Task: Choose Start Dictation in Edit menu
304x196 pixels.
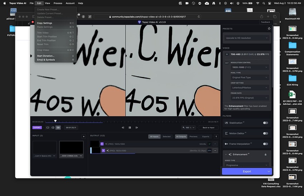Action: [46, 56]
